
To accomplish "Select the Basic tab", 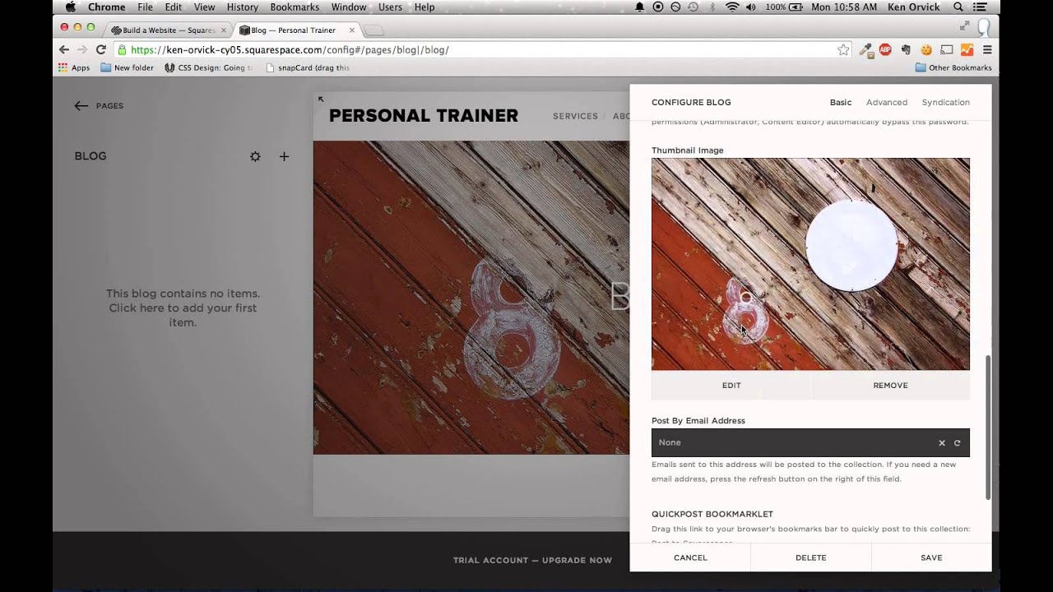I will click(841, 102).
